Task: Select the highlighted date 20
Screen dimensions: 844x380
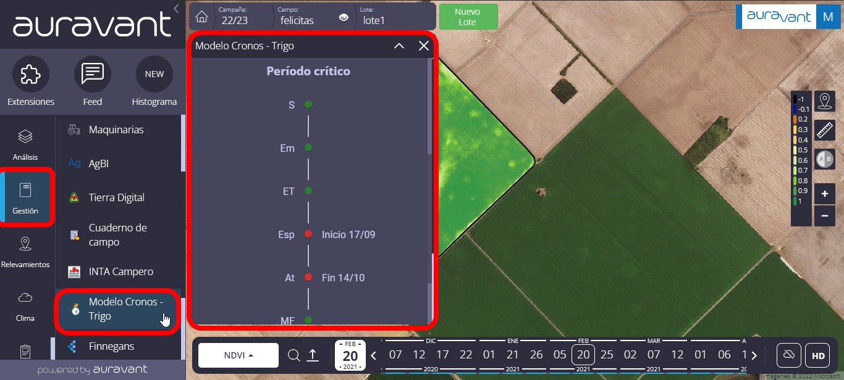Action: click(583, 355)
